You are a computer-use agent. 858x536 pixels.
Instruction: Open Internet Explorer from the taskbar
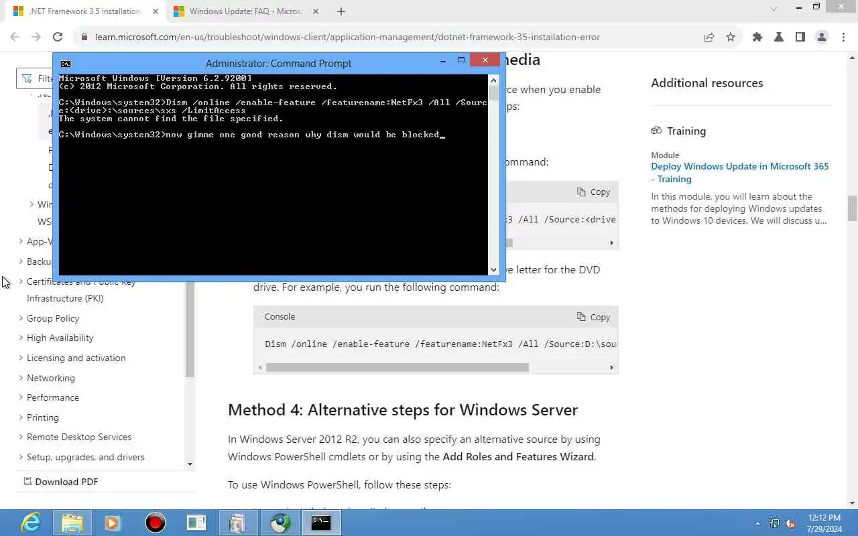(30, 523)
